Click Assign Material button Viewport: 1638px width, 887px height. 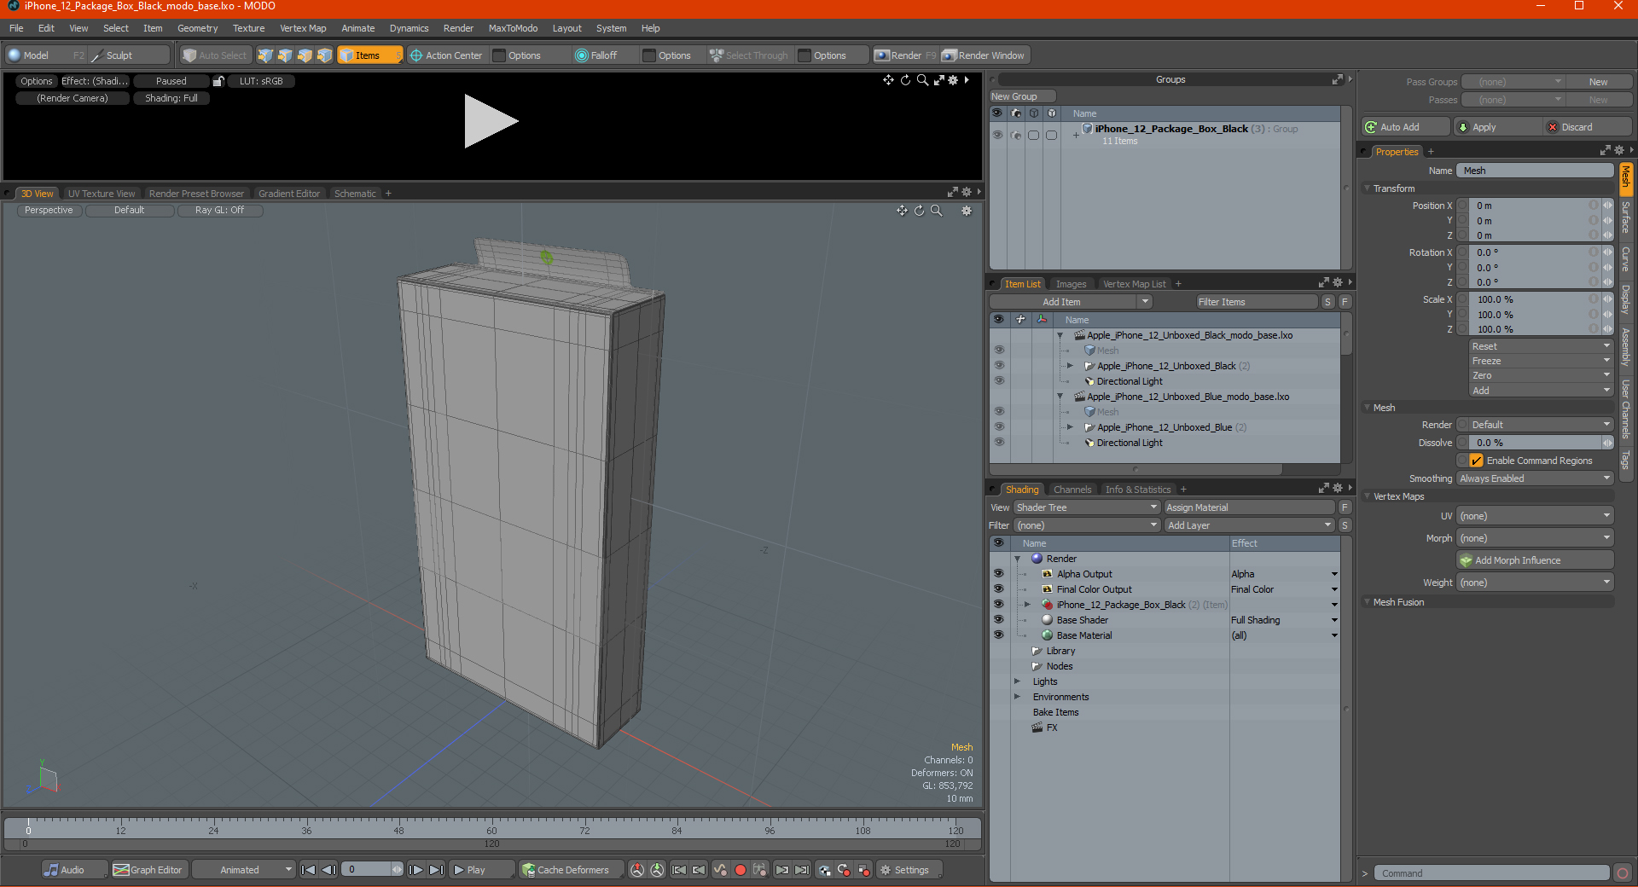(1249, 507)
